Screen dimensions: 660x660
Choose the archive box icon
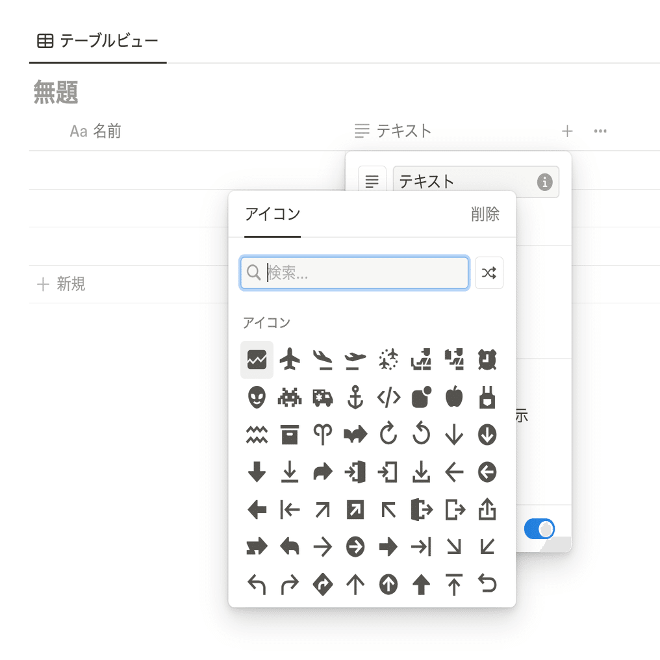[290, 435]
